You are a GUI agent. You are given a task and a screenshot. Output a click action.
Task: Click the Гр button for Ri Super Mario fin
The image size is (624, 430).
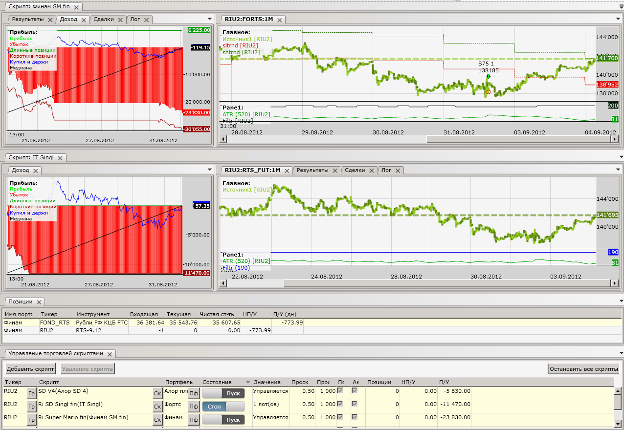[x=32, y=420]
